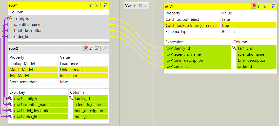Click the purple key icon beside row1.scientific_name

pyautogui.click(x=10, y=104)
